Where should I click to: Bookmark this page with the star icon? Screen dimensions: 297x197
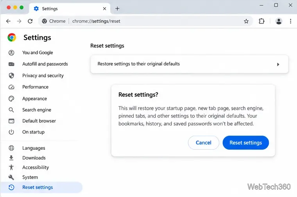[x=246, y=21]
